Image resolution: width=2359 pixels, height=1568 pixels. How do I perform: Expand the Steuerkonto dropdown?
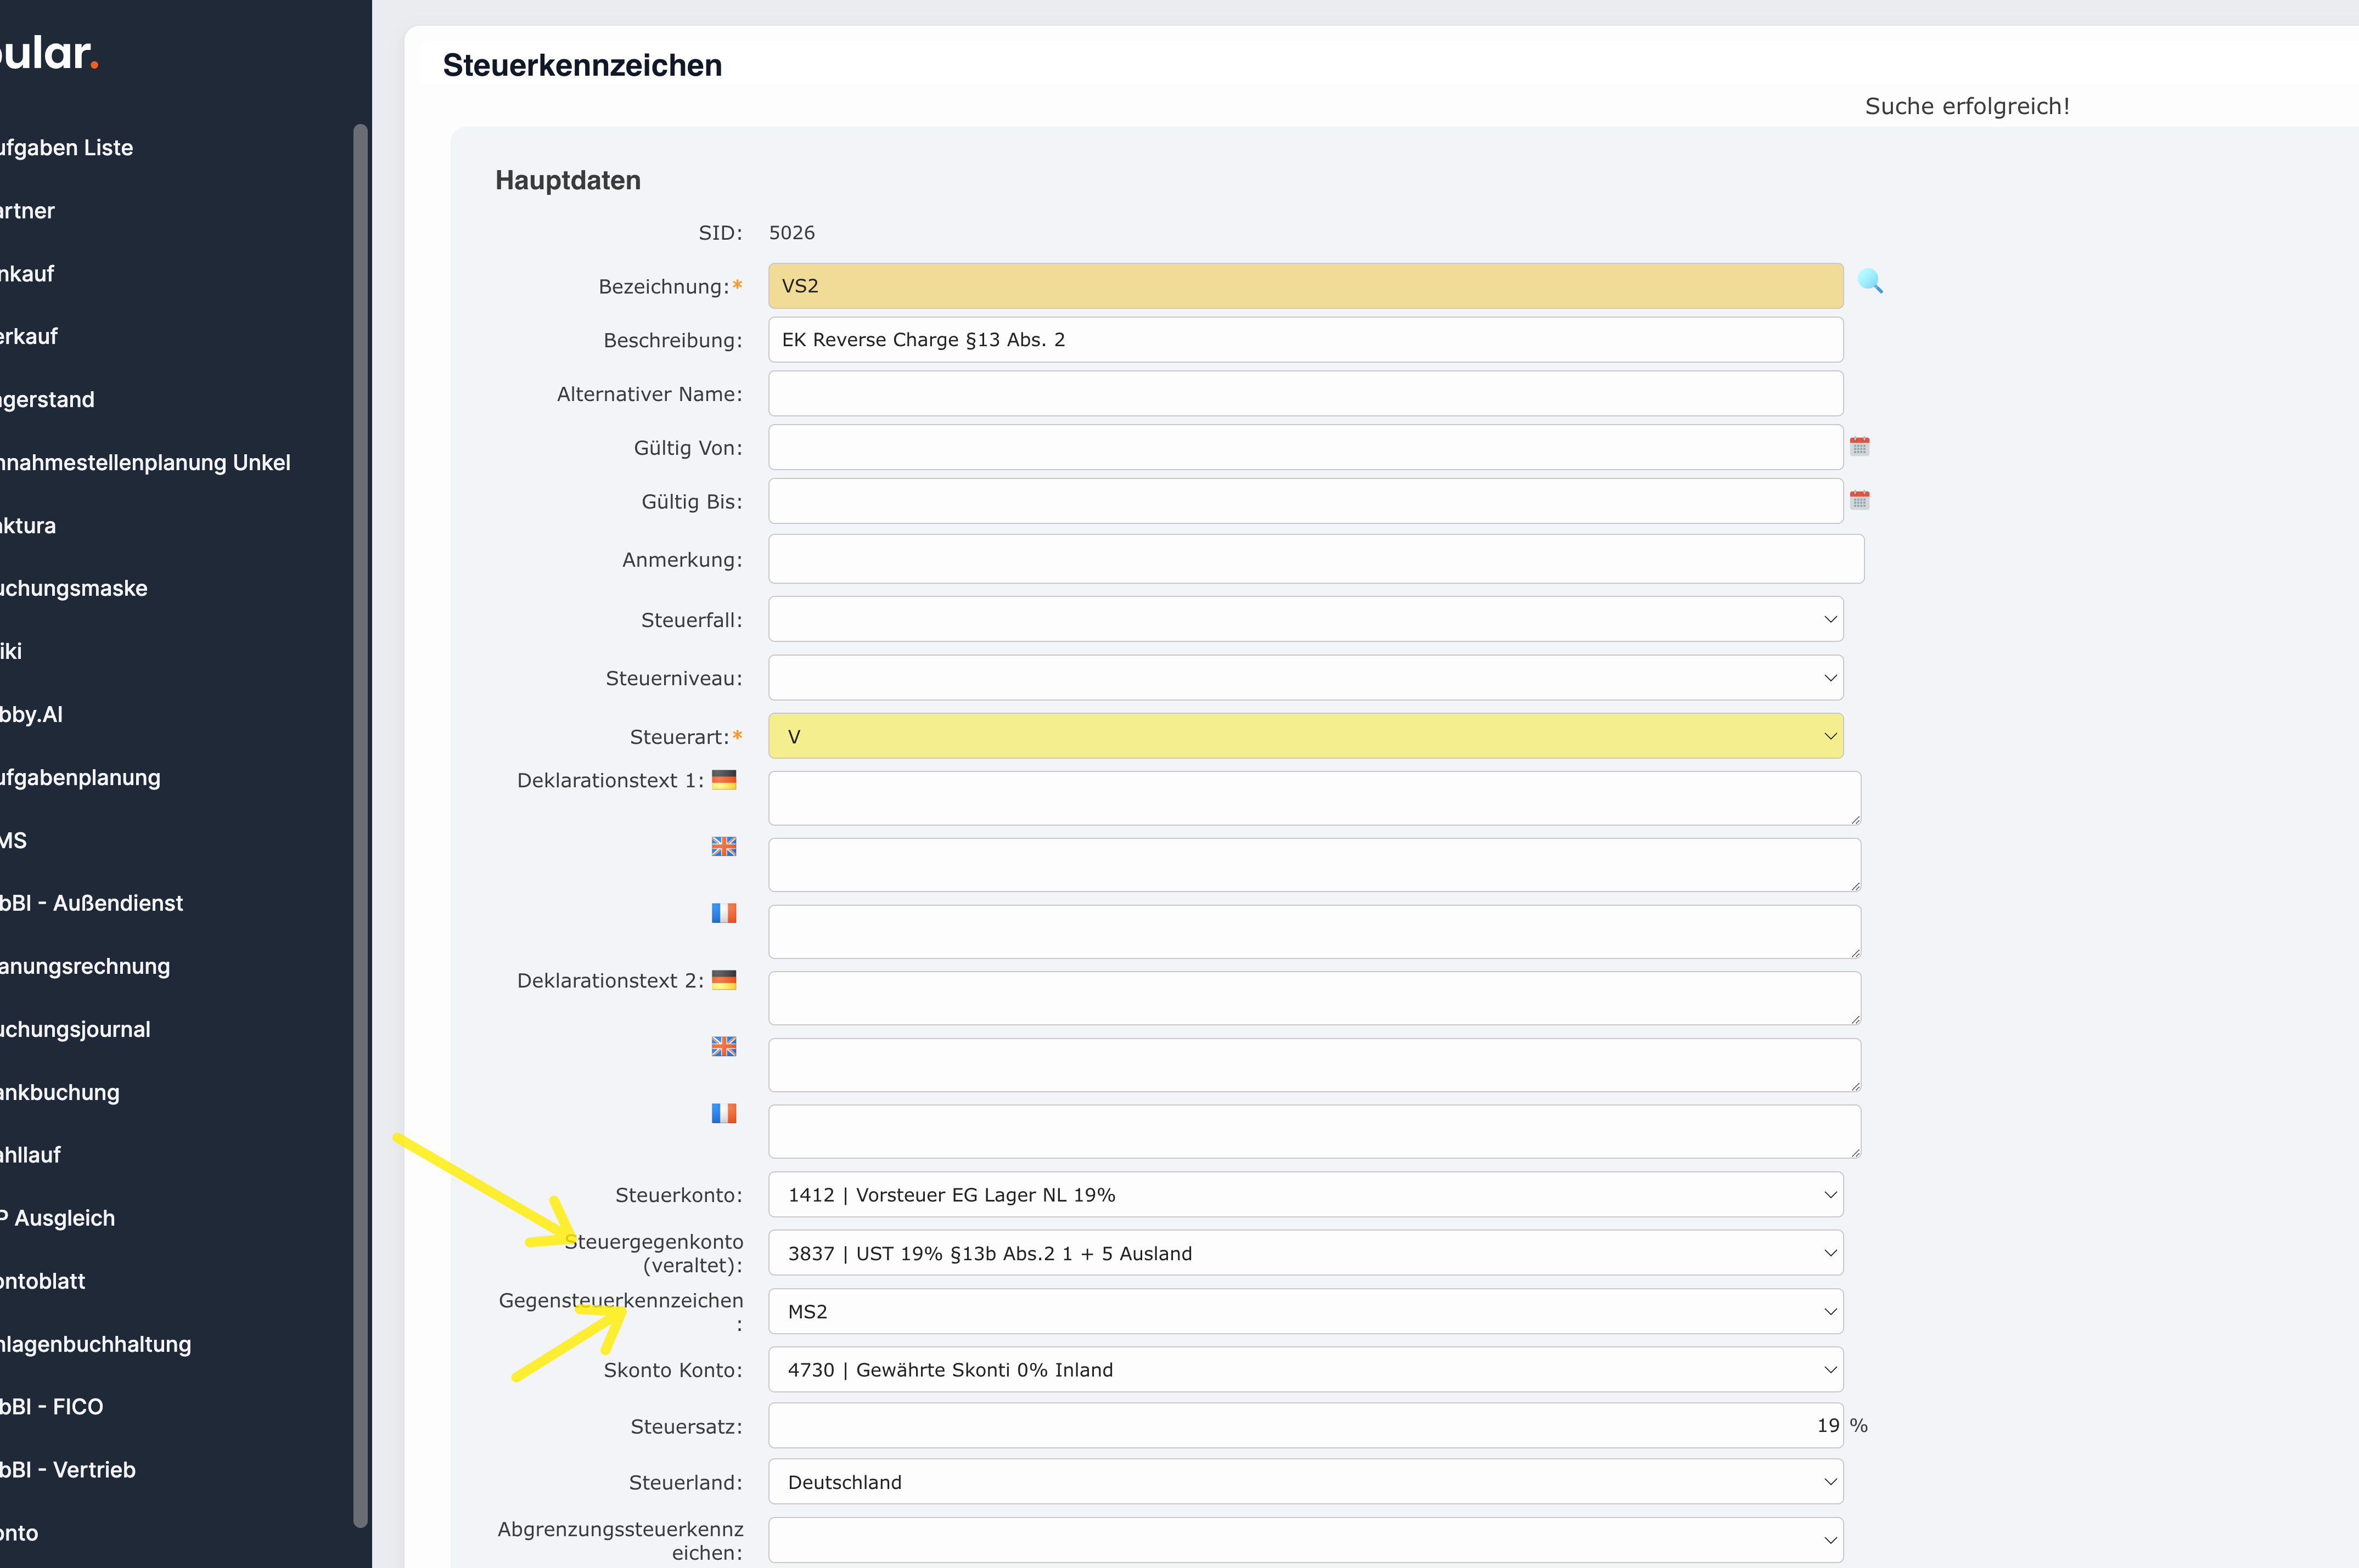[x=1305, y=1195]
